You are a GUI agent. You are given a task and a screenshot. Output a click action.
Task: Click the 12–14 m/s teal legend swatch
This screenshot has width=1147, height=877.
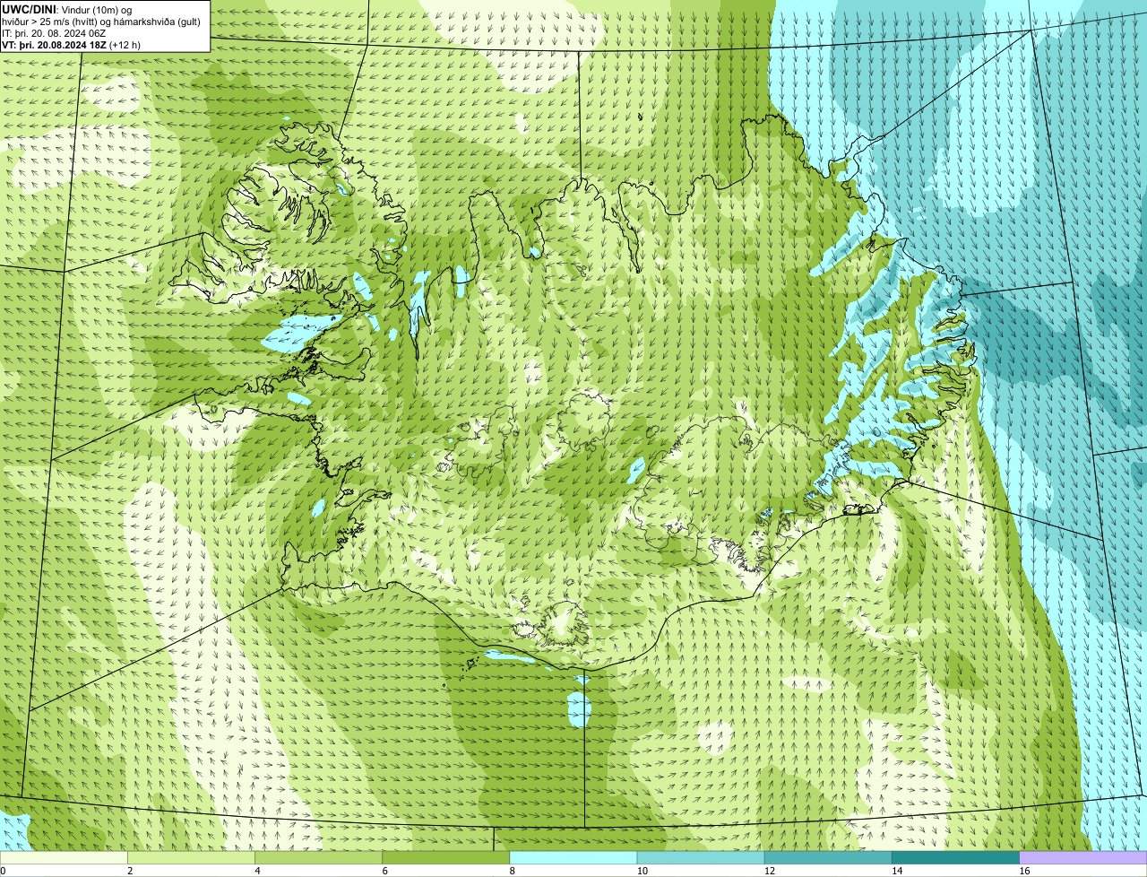pos(828,857)
